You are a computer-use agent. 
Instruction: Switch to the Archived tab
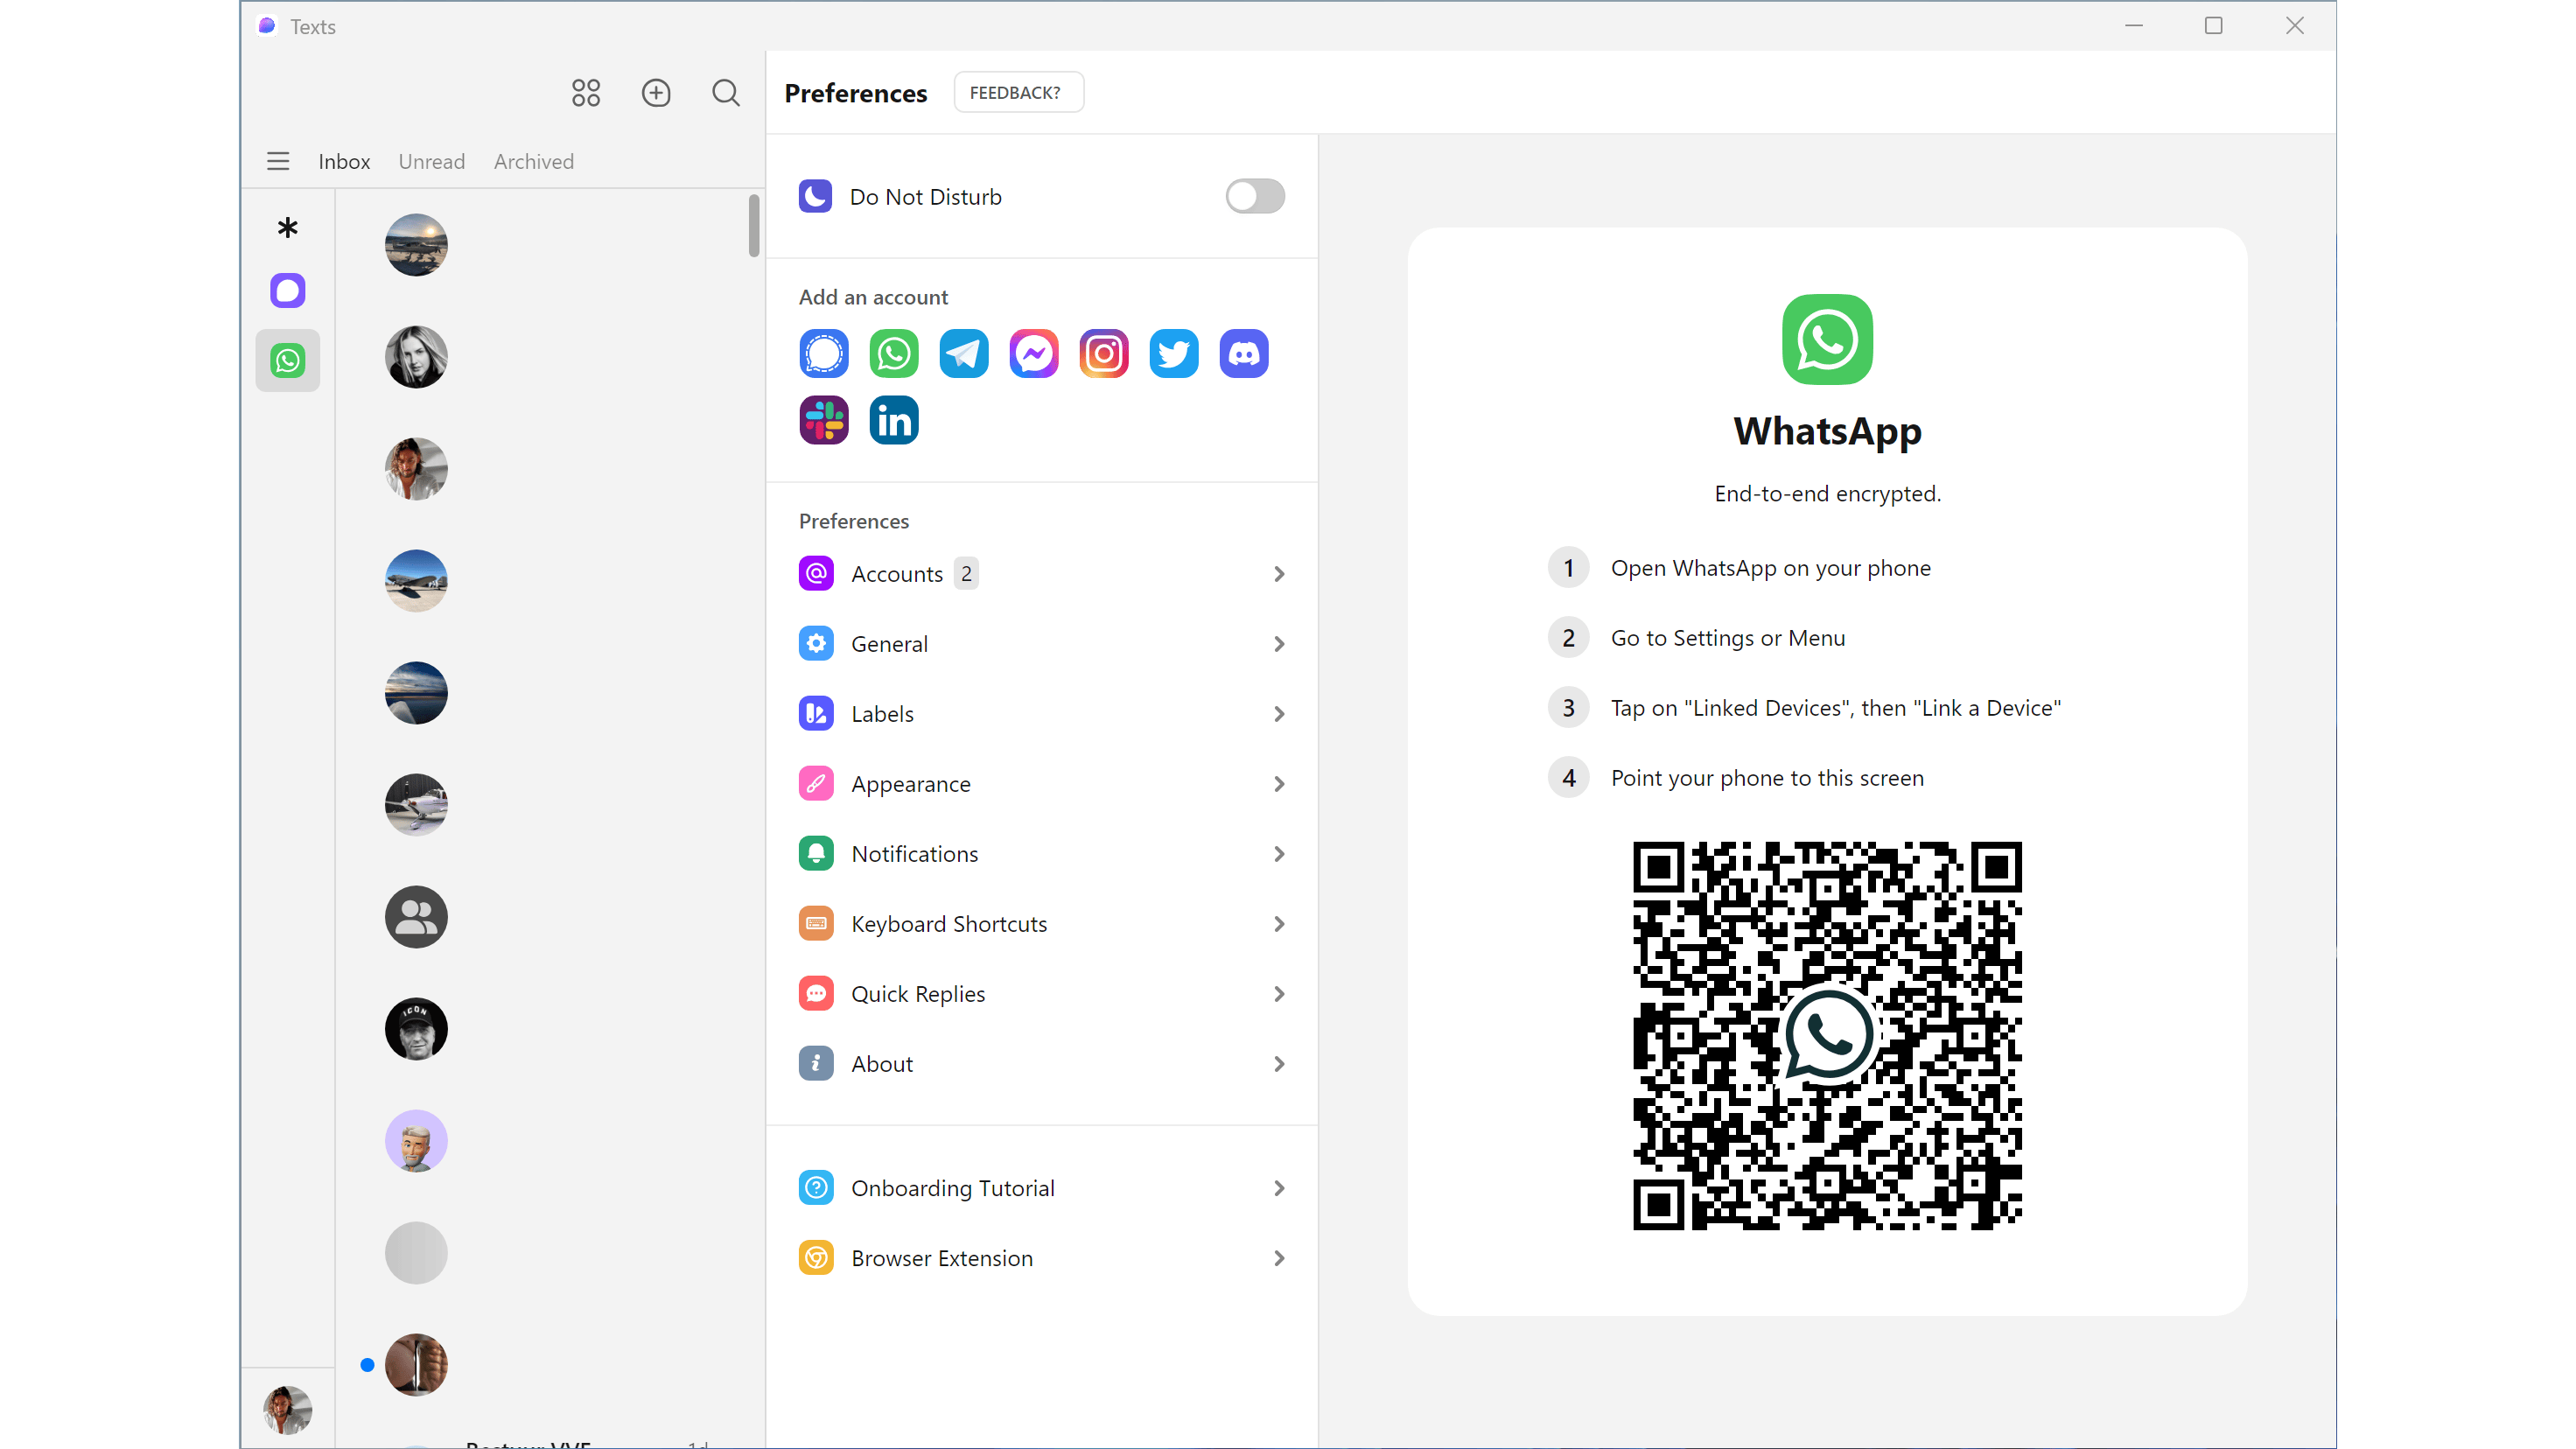tap(533, 161)
